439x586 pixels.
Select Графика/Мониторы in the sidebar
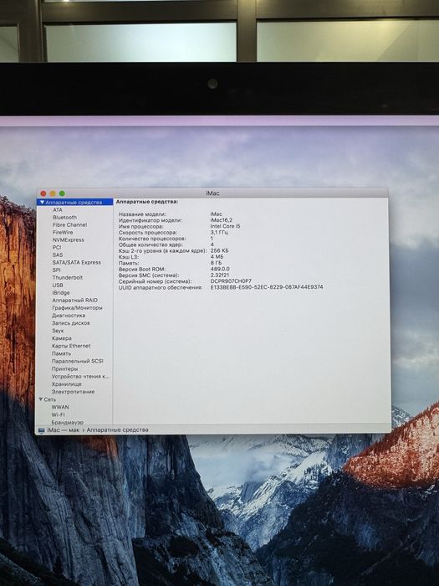[x=77, y=307]
